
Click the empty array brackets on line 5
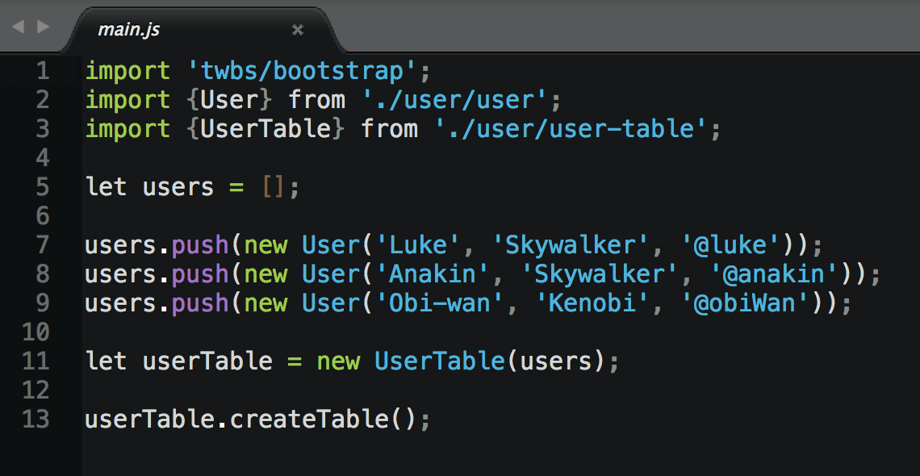click(x=273, y=187)
